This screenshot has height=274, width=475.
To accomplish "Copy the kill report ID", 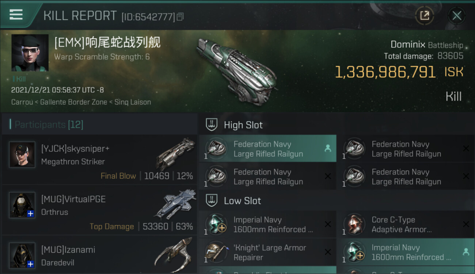I will point(180,17).
